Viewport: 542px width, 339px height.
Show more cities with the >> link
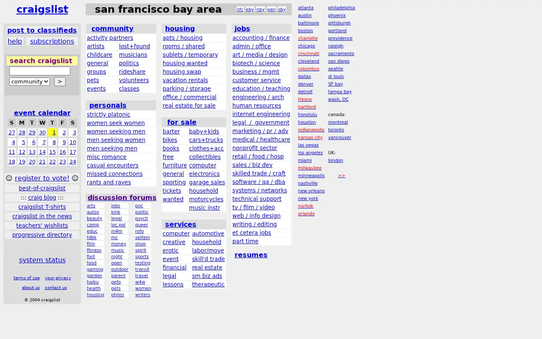pos(341,175)
